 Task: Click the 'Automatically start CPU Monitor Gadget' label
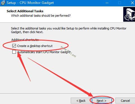pos(44,52)
